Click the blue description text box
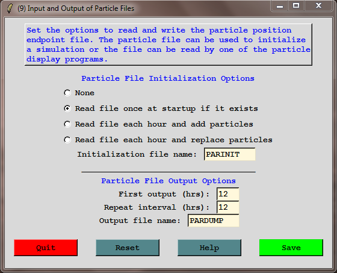 pyautogui.click(x=168, y=45)
